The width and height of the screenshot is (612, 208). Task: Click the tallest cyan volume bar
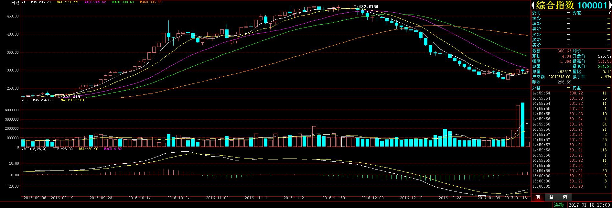522,125
